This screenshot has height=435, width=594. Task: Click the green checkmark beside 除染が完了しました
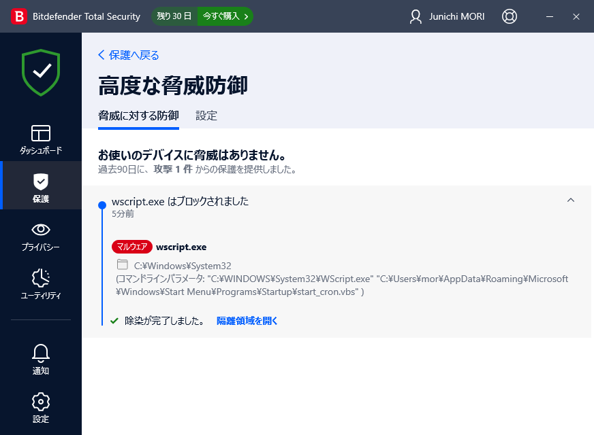[114, 321]
